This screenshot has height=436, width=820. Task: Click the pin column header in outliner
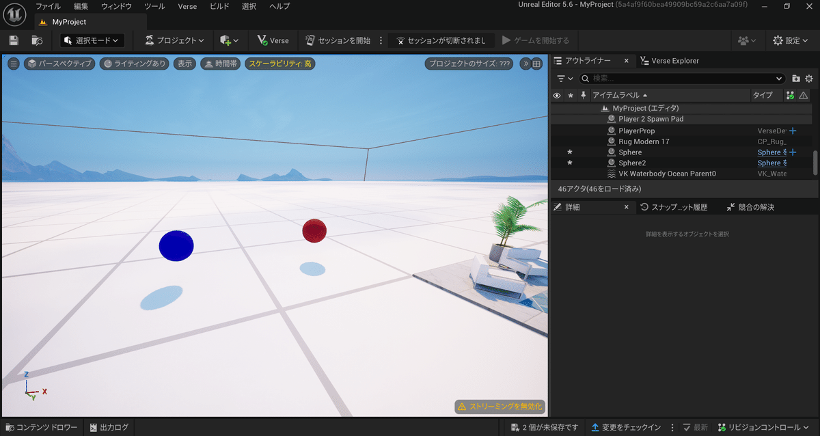pyautogui.click(x=583, y=95)
